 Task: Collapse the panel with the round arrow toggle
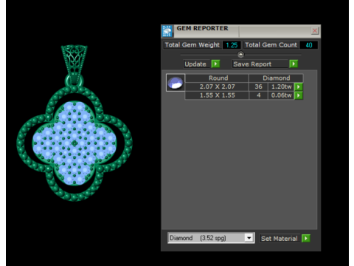click(x=240, y=55)
